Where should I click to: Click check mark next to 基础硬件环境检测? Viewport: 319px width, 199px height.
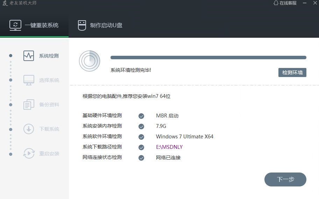tap(141, 116)
